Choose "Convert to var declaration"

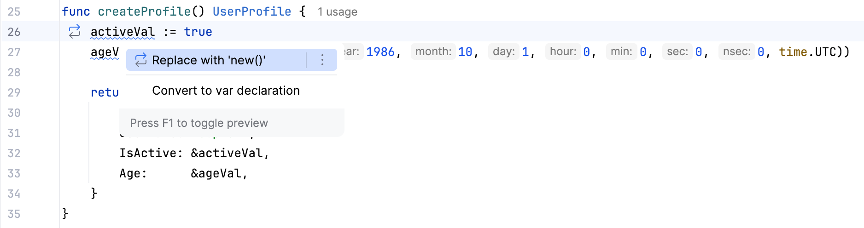tap(226, 91)
